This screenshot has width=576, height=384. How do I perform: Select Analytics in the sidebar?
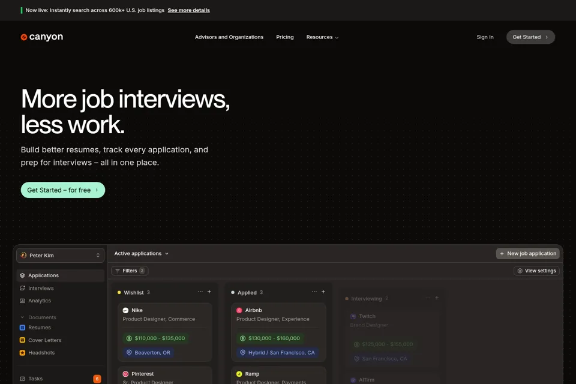tap(60, 301)
